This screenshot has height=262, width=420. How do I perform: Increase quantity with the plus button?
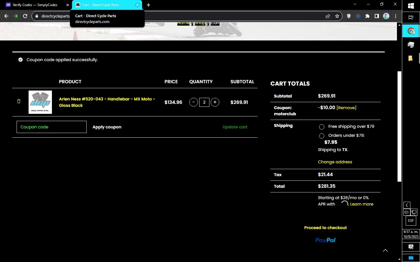point(215,102)
